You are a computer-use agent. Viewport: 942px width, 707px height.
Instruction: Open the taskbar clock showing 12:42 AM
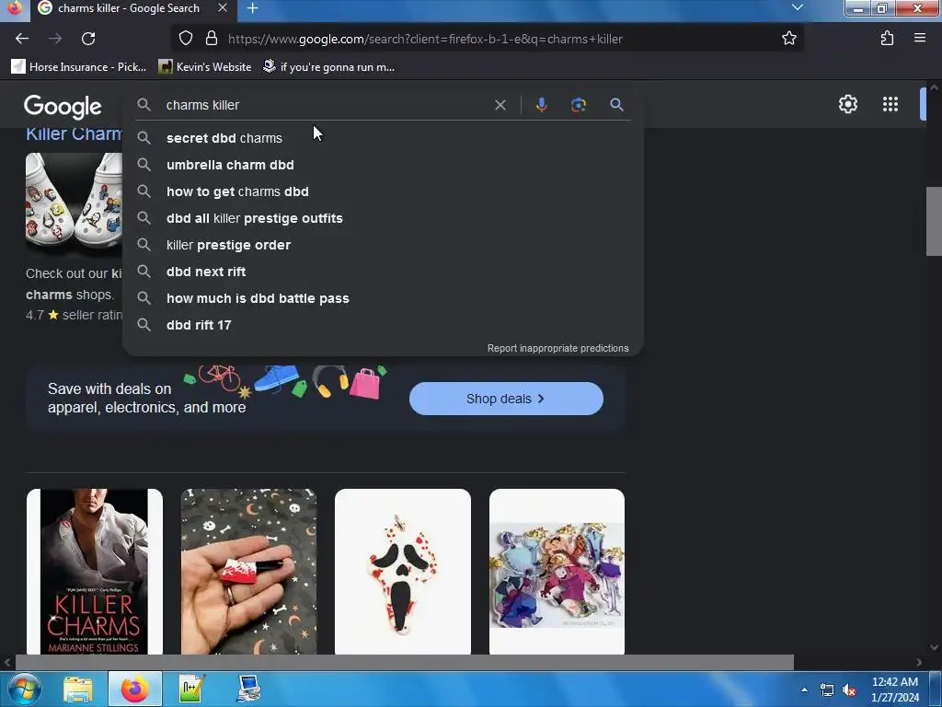pos(894,690)
